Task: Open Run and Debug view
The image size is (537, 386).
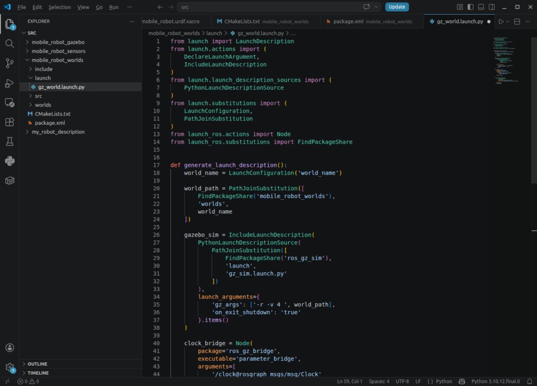Action: [x=9, y=83]
